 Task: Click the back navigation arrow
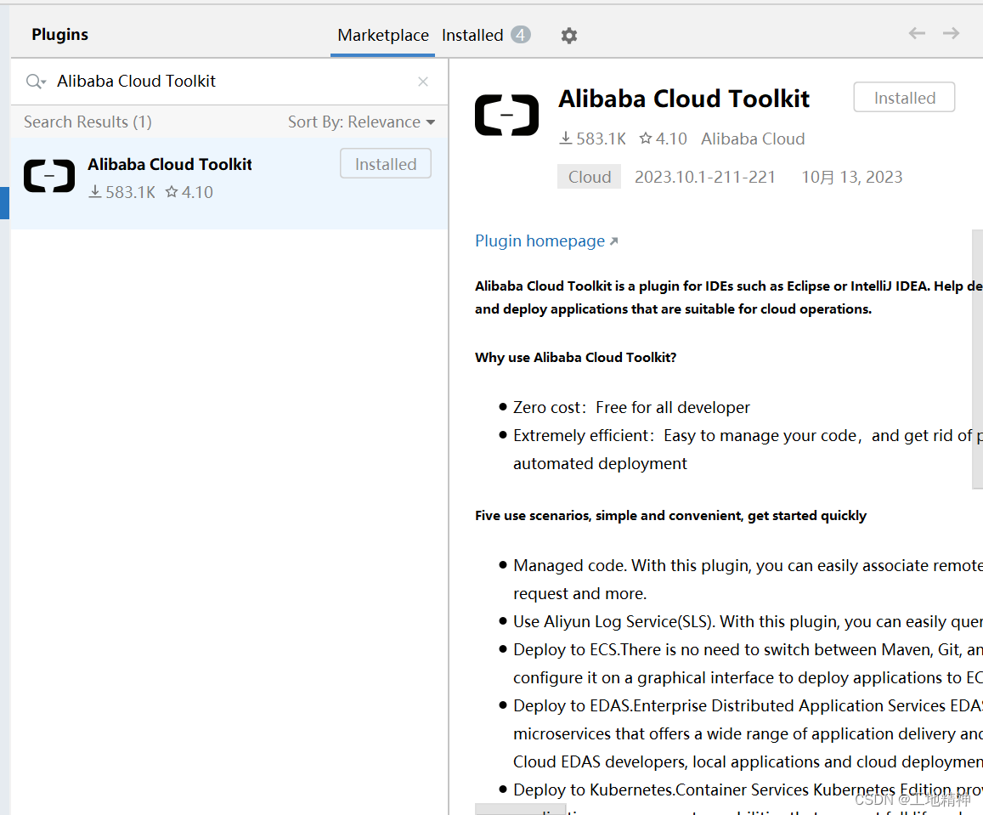(x=916, y=33)
